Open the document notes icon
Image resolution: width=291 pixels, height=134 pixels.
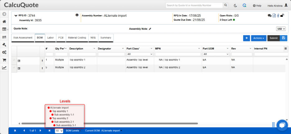(x=274, y=16)
